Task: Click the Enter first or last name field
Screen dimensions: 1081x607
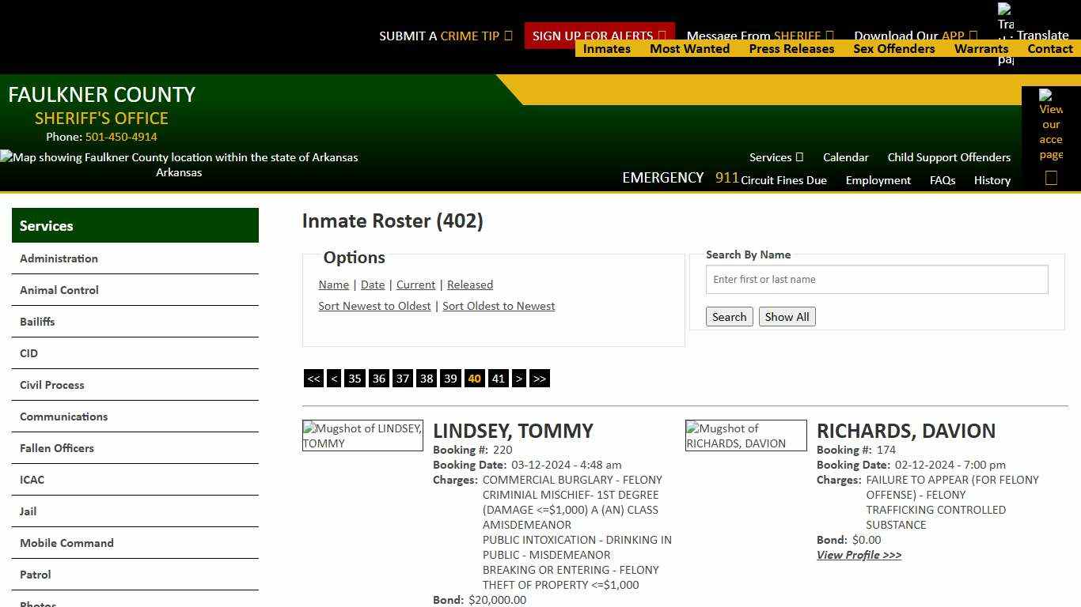Action: 876,279
